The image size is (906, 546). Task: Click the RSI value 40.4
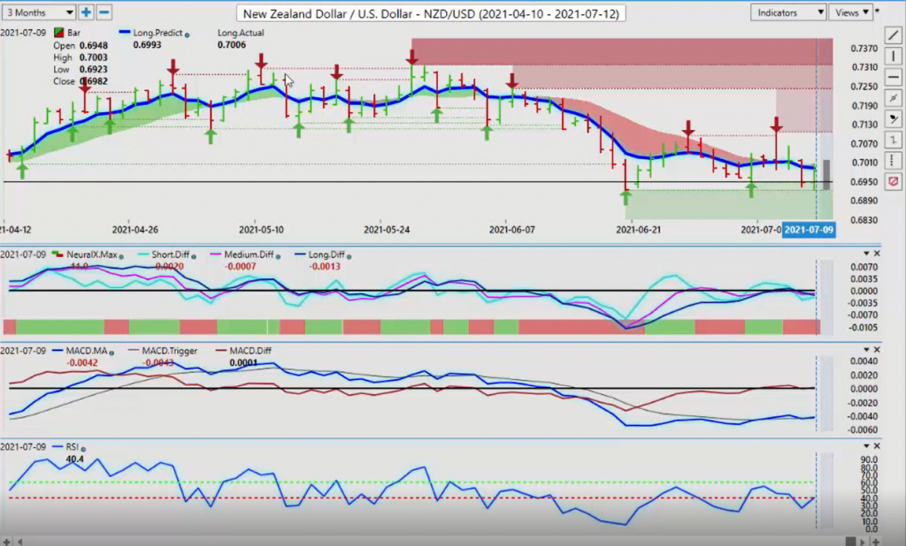coord(74,459)
